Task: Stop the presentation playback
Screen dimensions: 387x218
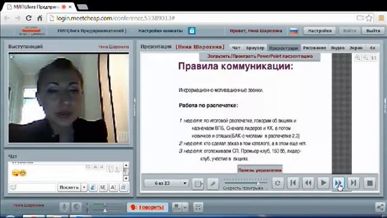Action: [x=369, y=183]
